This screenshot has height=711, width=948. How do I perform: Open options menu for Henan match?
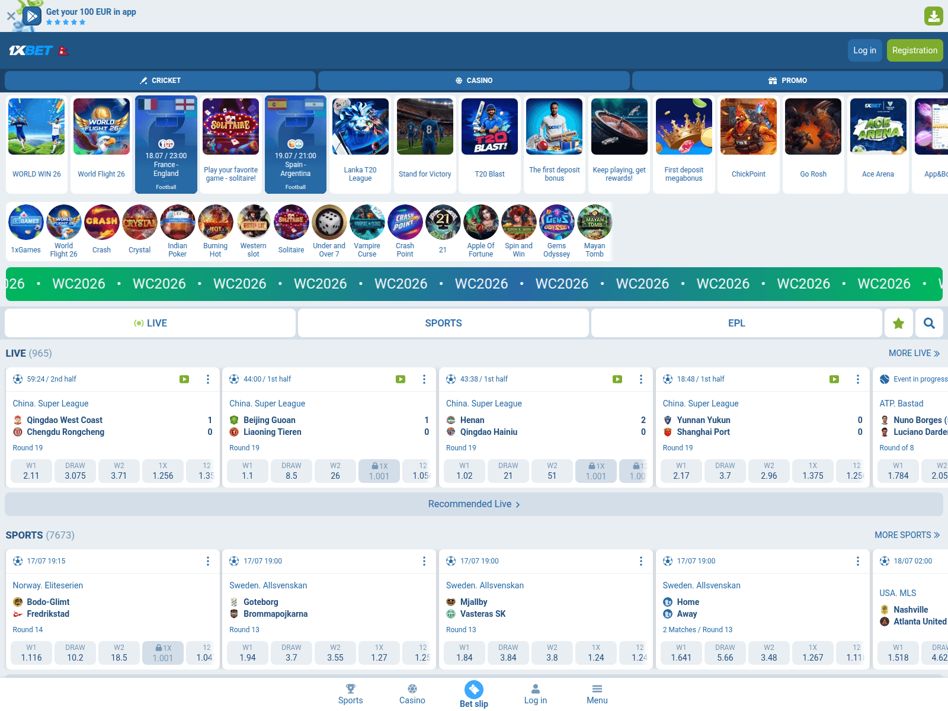[641, 379]
